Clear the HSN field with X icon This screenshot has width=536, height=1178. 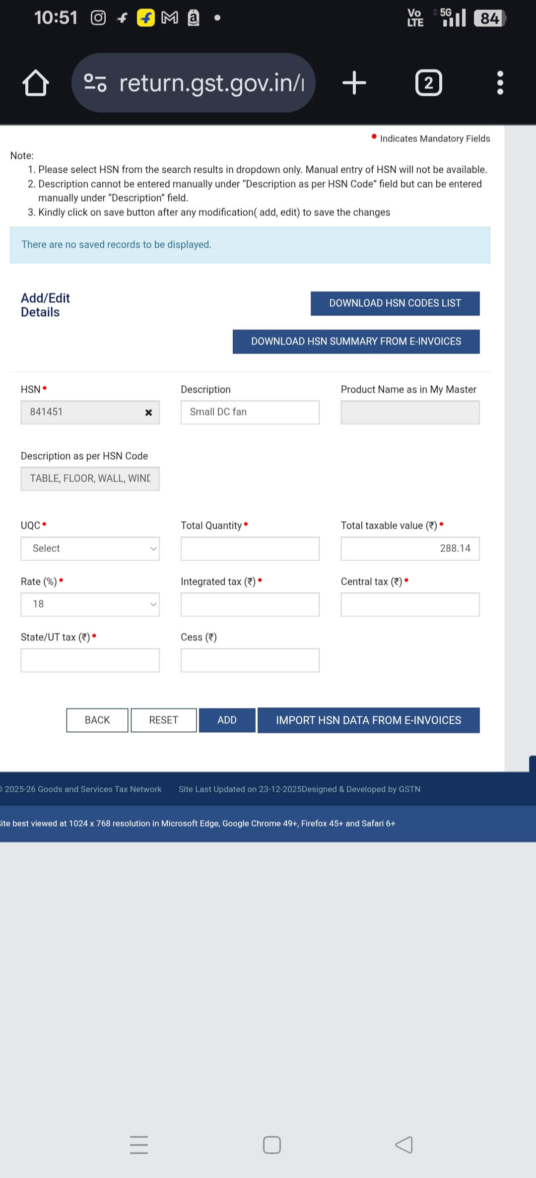(148, 413)
